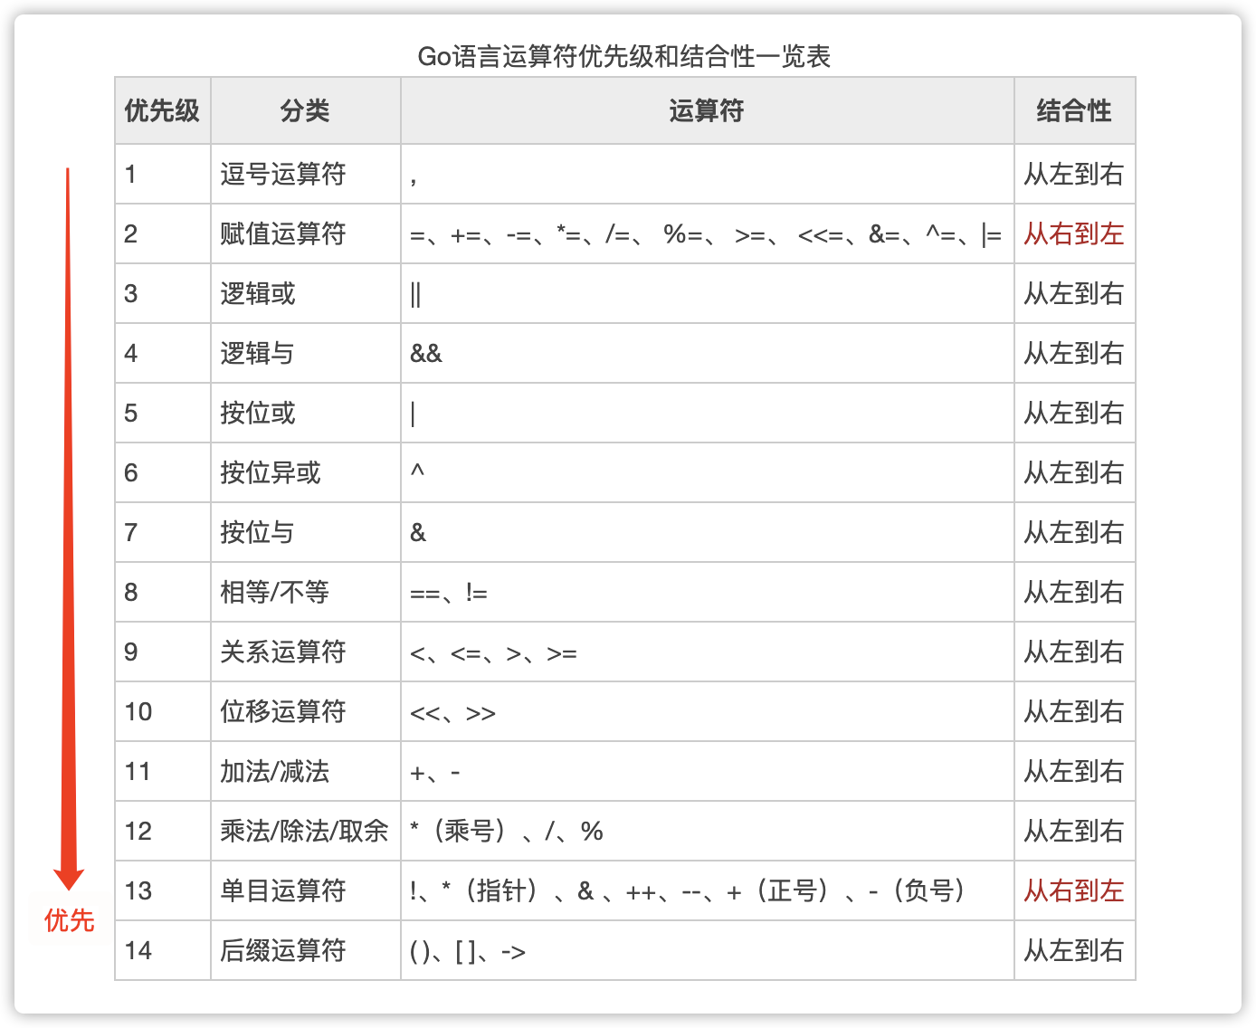Viewport: 1256px width, 1028px height.
Task: Click the '+、-' operator cell
Action: point(707,771)
